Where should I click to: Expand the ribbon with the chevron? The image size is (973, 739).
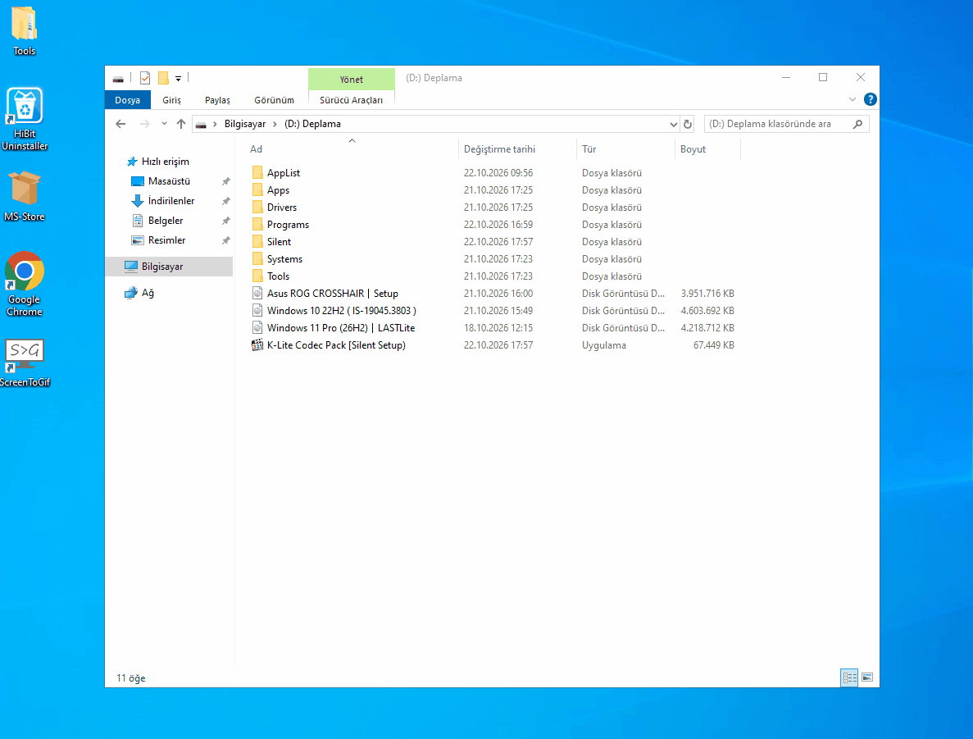pyautogui.click(x=852, y=99)
